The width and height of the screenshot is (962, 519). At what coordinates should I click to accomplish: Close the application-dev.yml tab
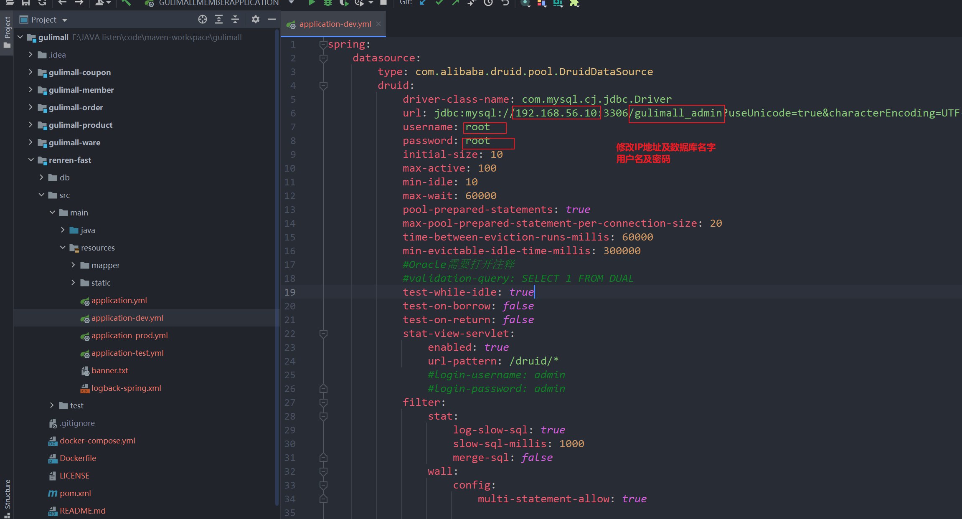[x=378, y=24]
